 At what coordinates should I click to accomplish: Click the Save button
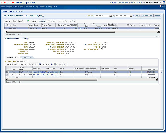(x=138, y=16)
